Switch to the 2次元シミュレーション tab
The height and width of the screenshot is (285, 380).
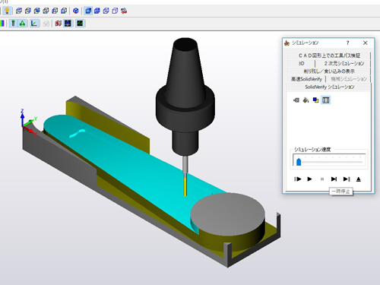[344, 63]
